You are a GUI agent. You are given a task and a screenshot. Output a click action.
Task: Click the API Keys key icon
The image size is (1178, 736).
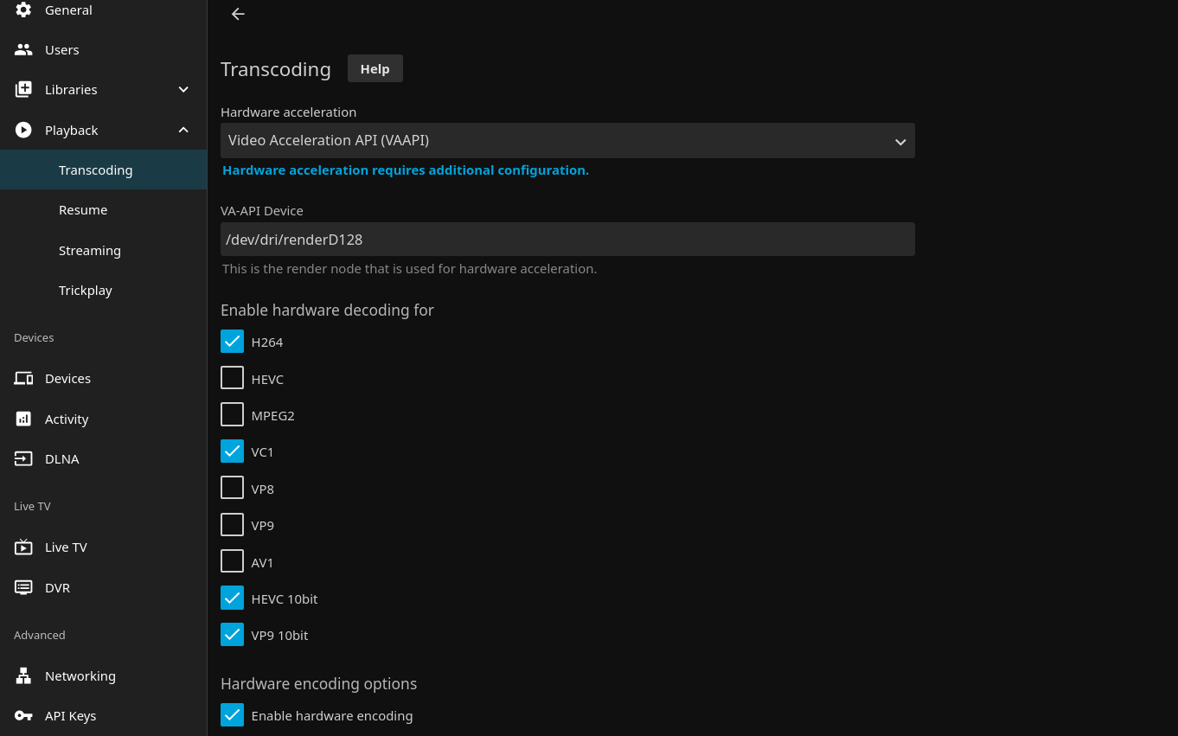(x=23, y=716)
